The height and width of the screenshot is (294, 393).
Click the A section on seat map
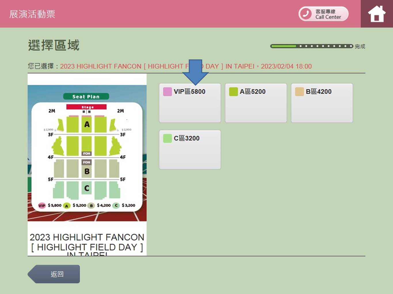[x=87, y=124]
